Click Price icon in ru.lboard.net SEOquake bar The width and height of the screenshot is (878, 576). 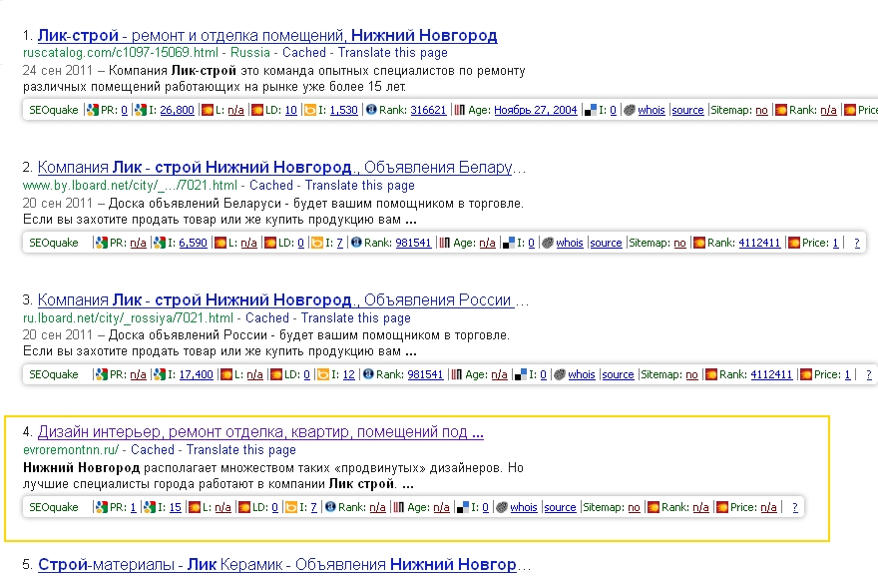806,374
